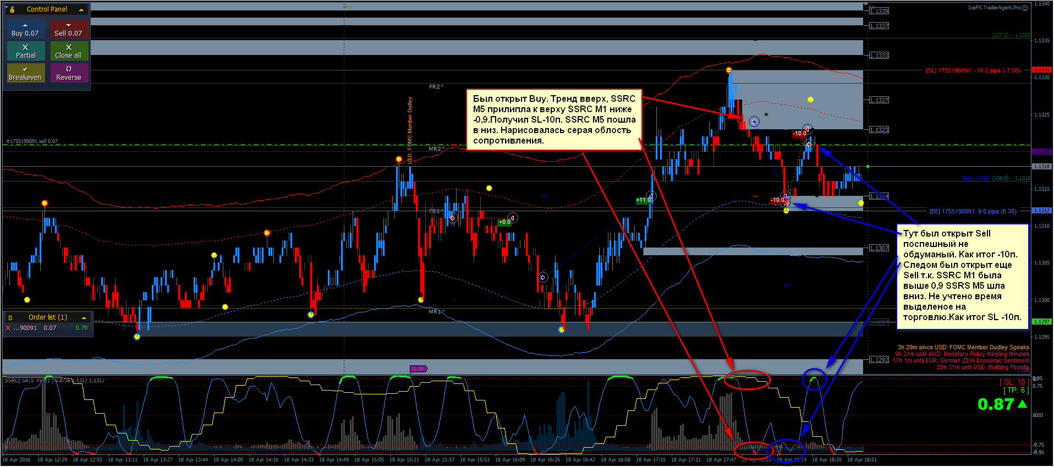Click the +11.0 green trade result label
The image size is (1054, 467).
tap(643, 200)
